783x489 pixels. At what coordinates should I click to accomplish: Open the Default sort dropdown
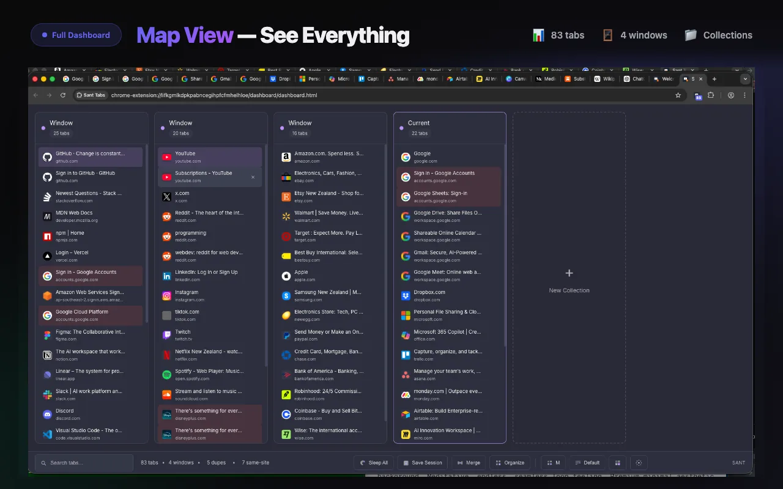(x=587, y=463)
